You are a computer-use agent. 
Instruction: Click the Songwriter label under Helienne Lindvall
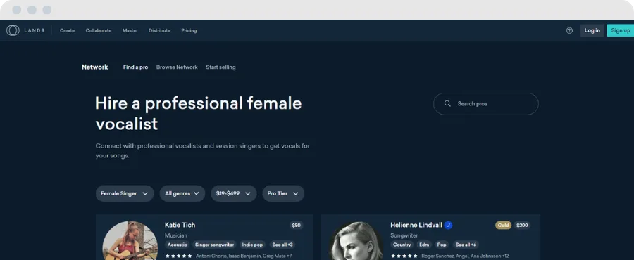[404, 235]
